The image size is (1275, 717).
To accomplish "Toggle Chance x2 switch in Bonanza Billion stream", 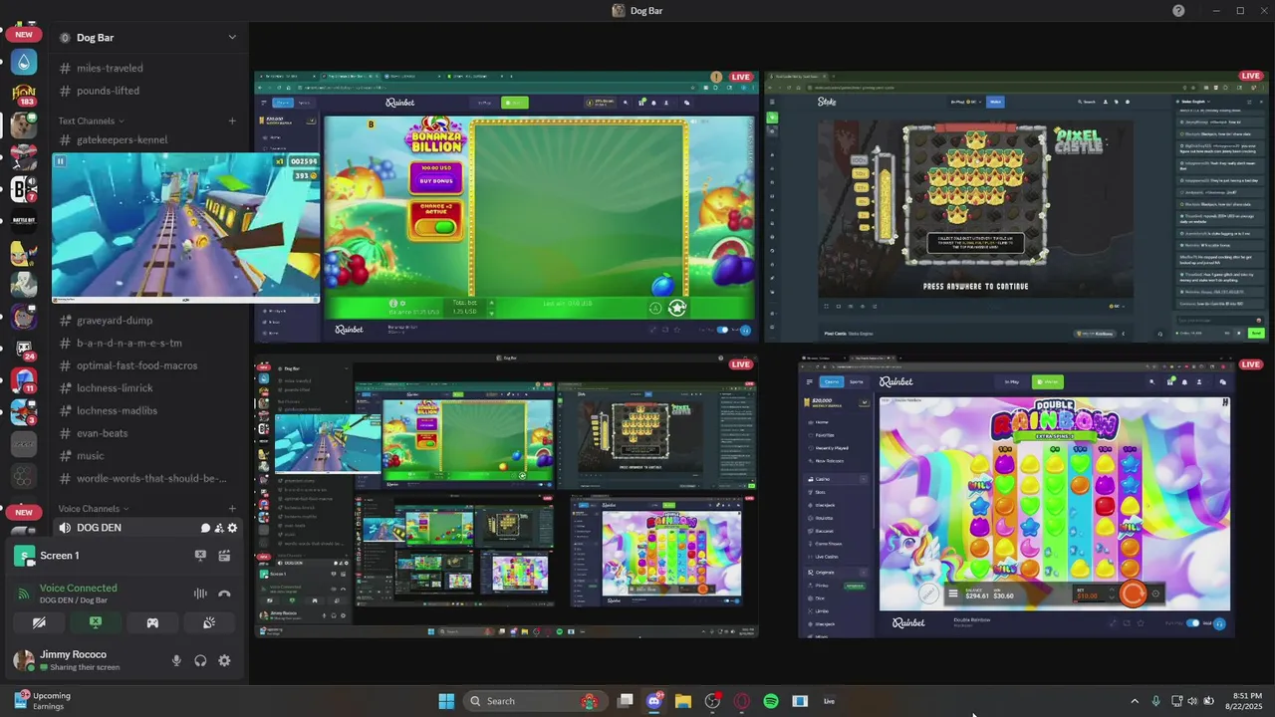I will tap(436, 227).
